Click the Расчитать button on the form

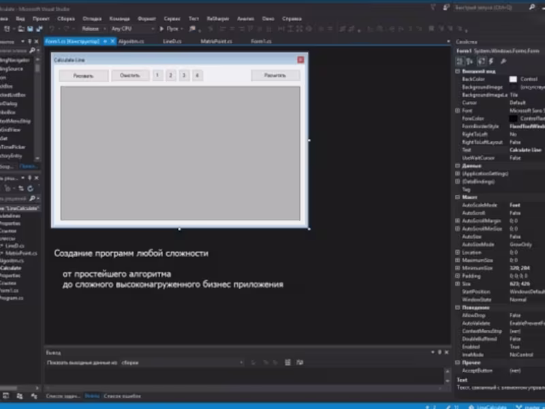(x=275, y=76)
